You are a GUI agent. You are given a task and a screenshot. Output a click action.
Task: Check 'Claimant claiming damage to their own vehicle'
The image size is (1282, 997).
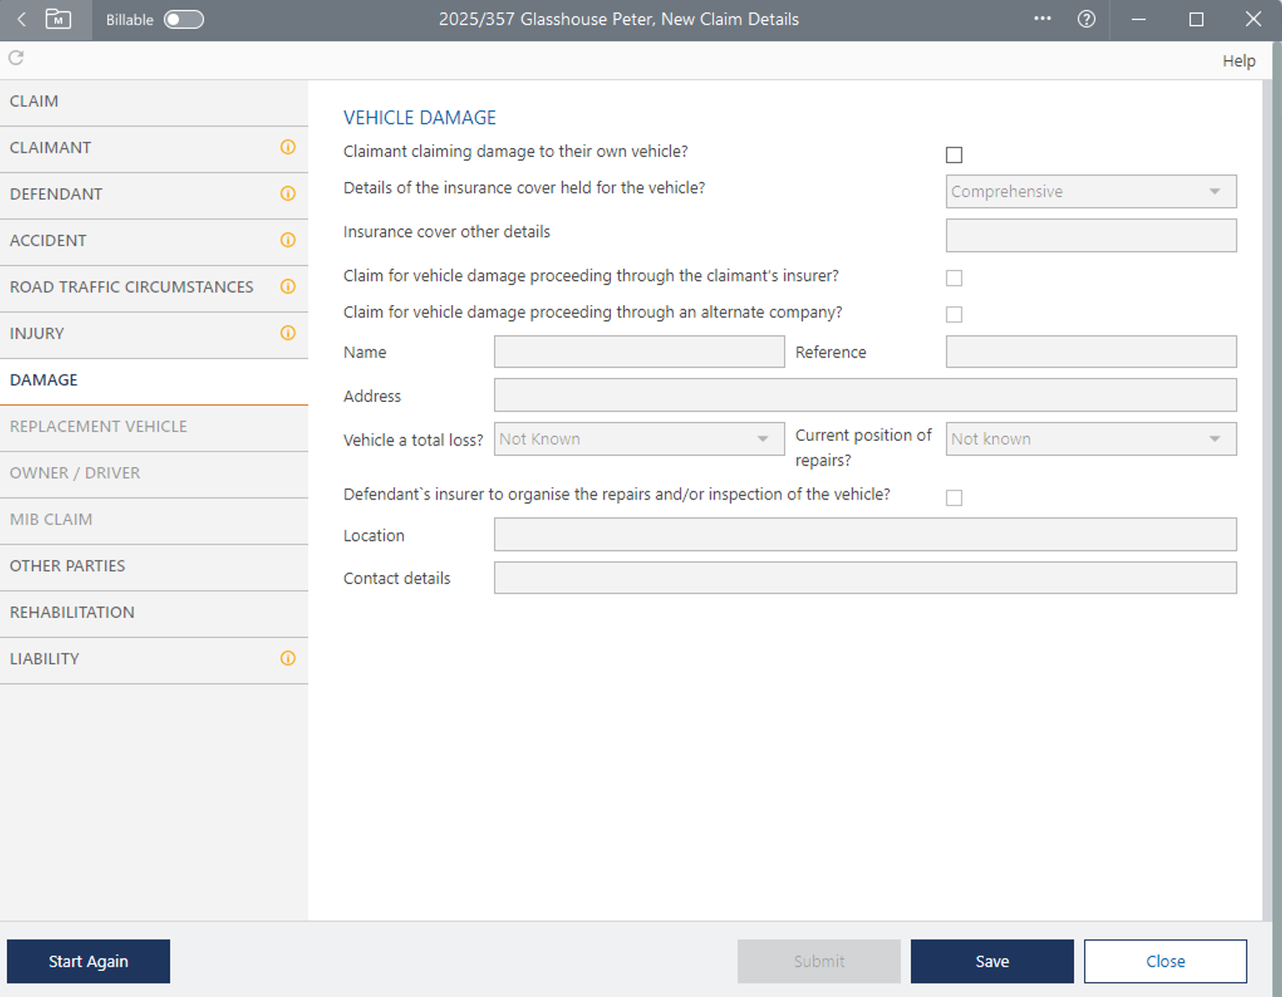954,155
